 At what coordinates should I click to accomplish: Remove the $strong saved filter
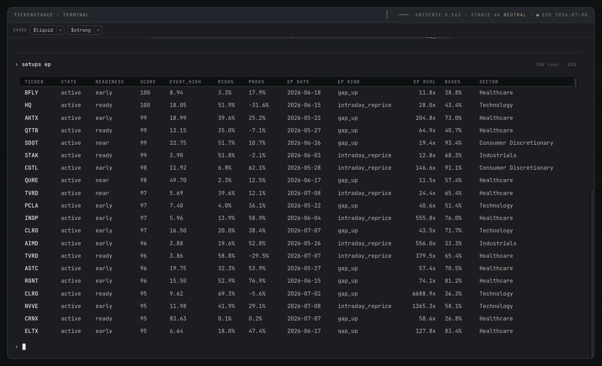[98, 30]
